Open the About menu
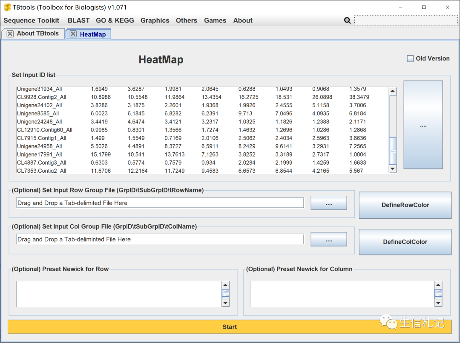 pos(243,20)
